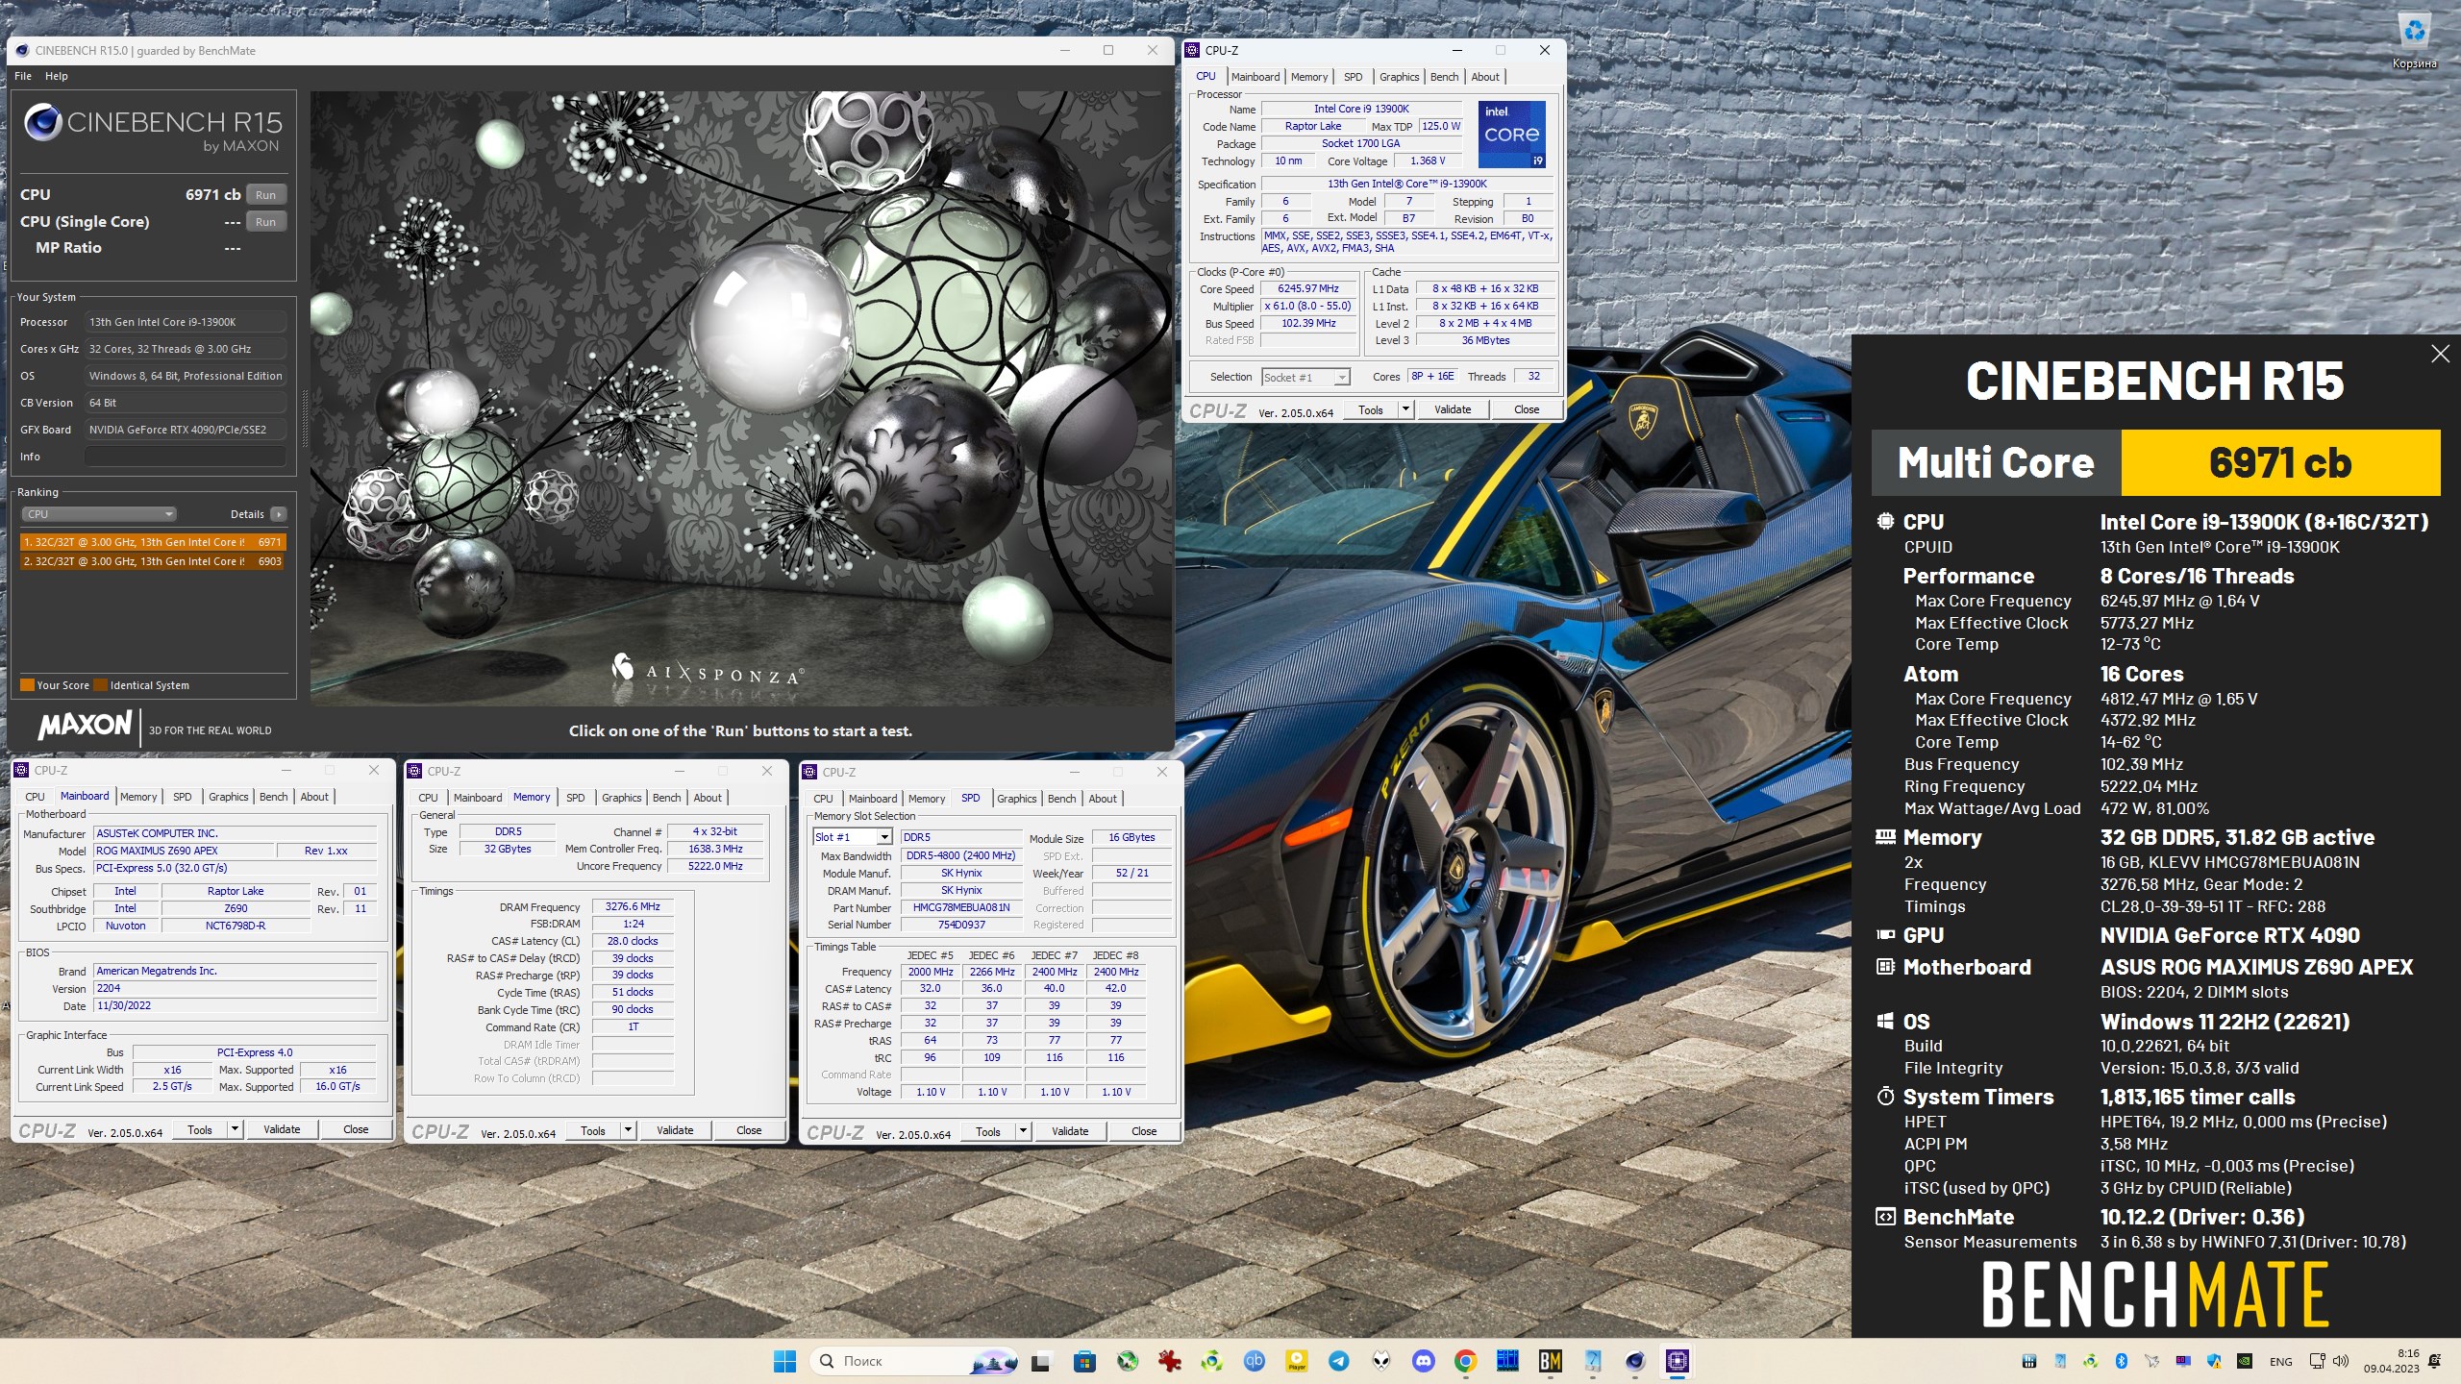The width and height of the screenshot is (2461, 1384).
Task: Open Tools dropdown arrow in SPD window
Action: (x=1023, y=1131)
